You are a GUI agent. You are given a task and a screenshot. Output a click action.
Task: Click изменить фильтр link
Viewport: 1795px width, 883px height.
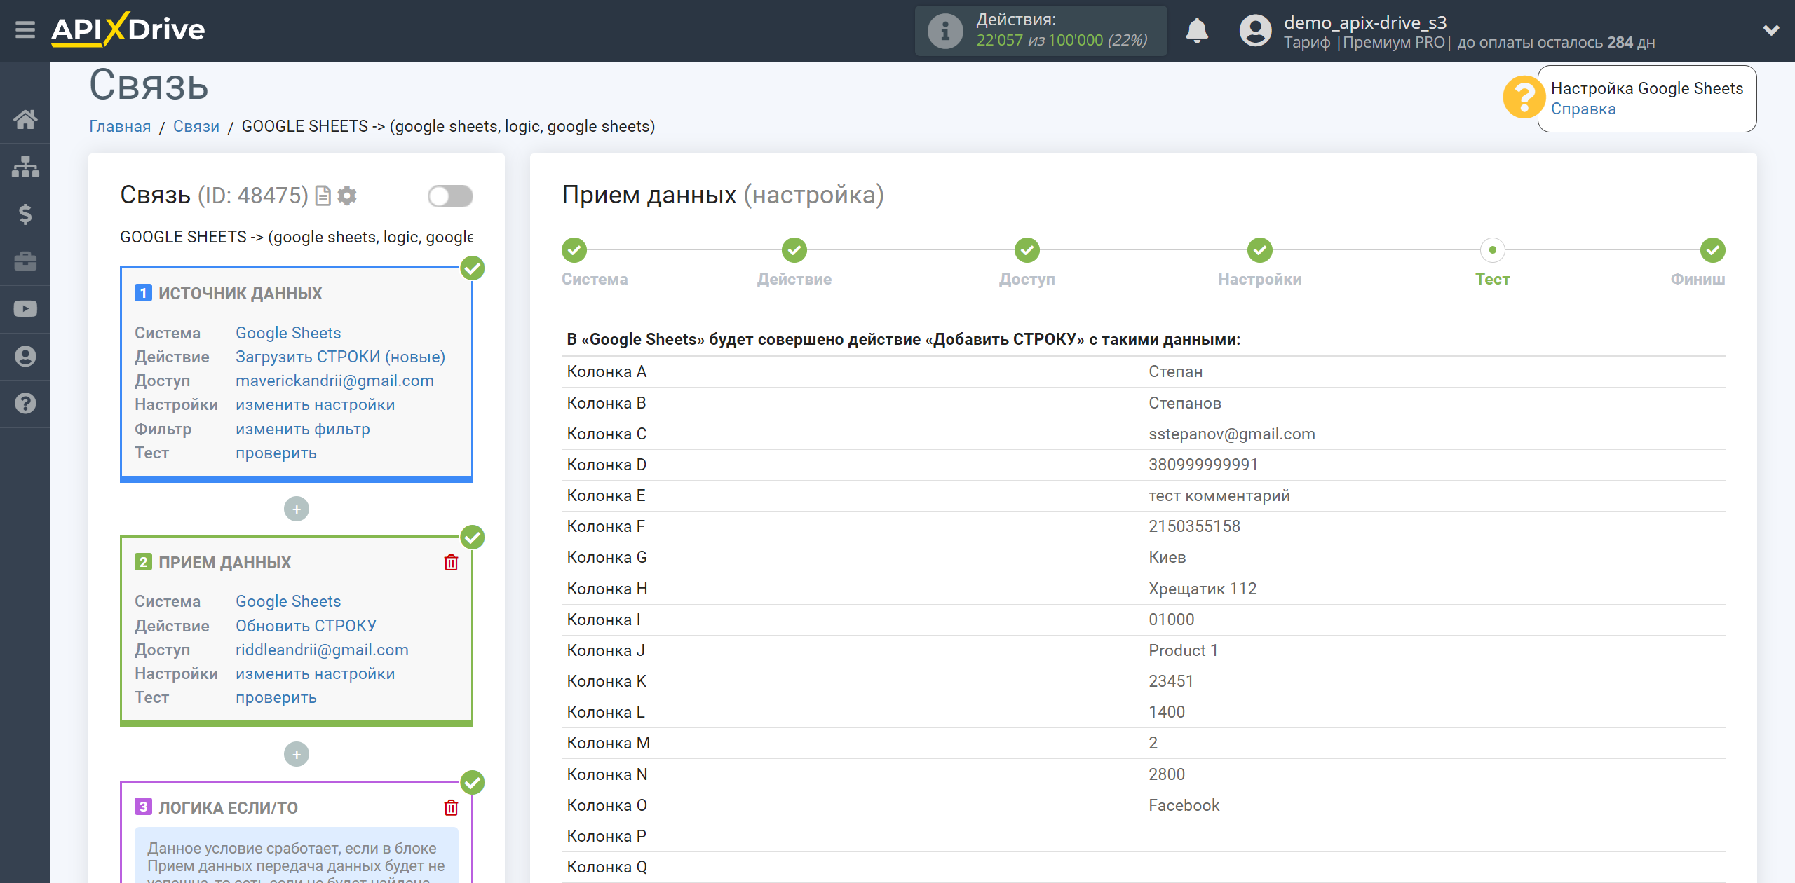coord(303,429)
